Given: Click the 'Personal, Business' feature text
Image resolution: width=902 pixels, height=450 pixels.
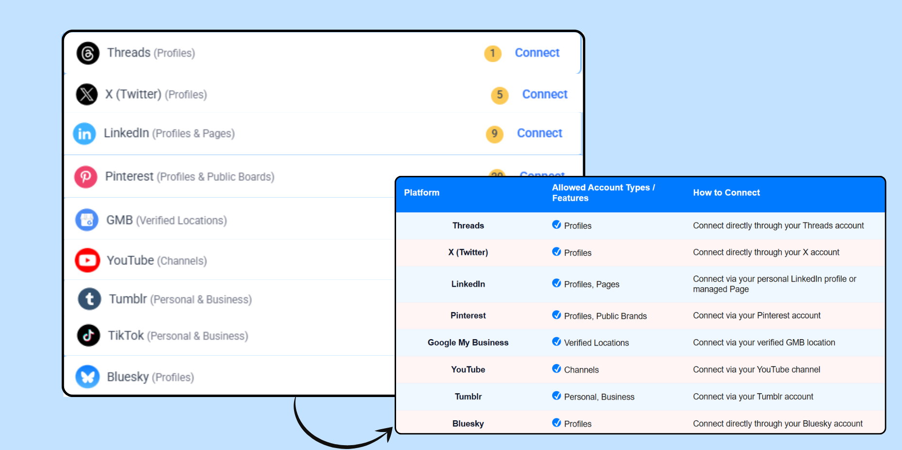Looking at the screenshot, I should click(x=599, y=397).
